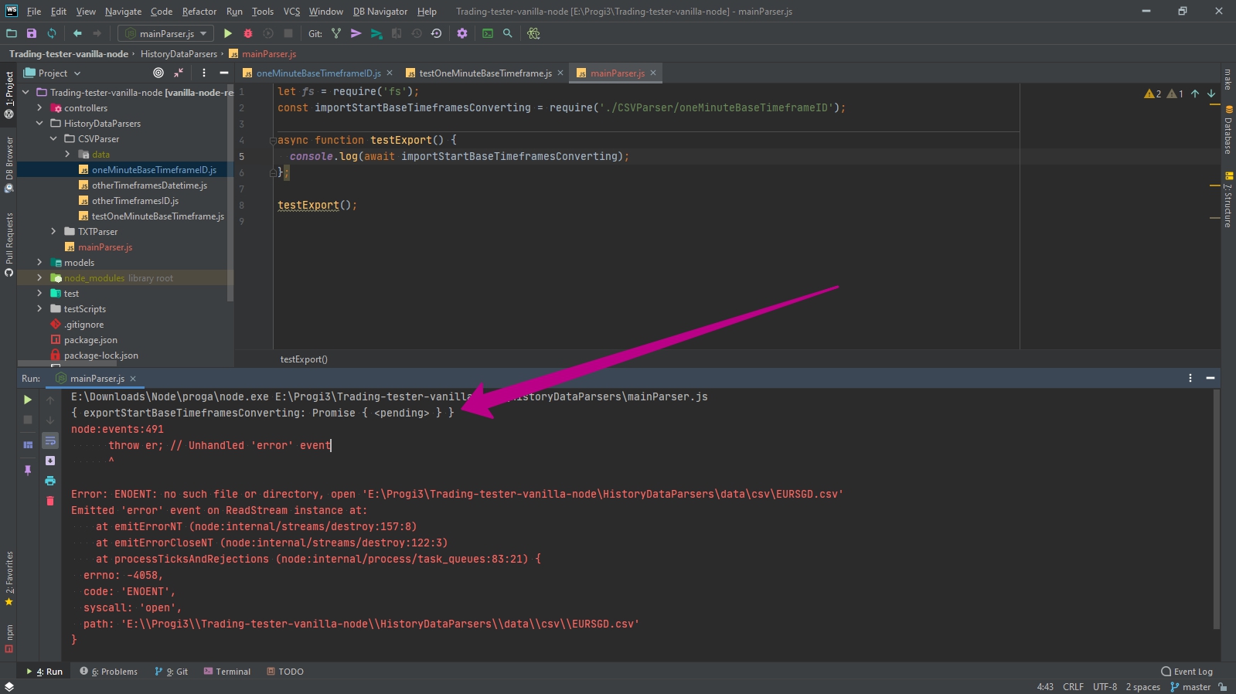Print the run output using printer icon
1236x694 pixels.
click(x=50, y=481)
